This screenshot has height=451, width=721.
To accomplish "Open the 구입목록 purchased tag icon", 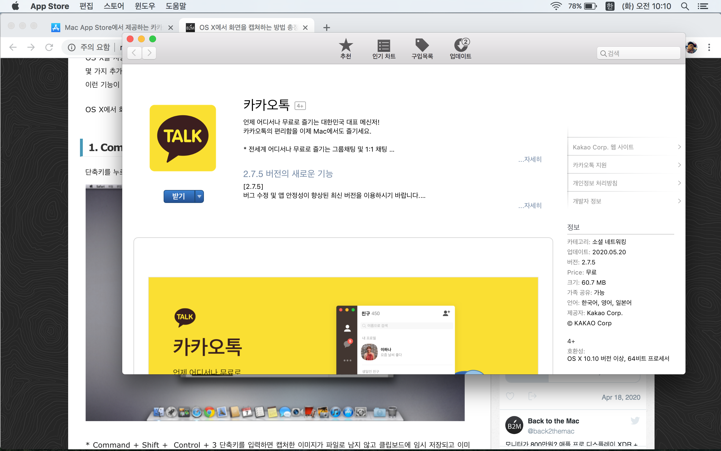I will pyautogui.click(x=422, y=48).
